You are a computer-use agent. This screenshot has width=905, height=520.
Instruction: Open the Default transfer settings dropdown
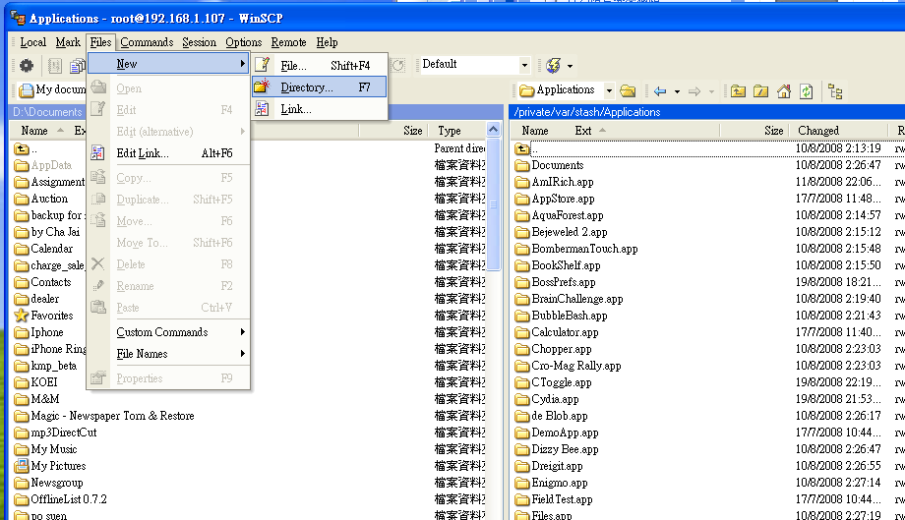point(524,66)
